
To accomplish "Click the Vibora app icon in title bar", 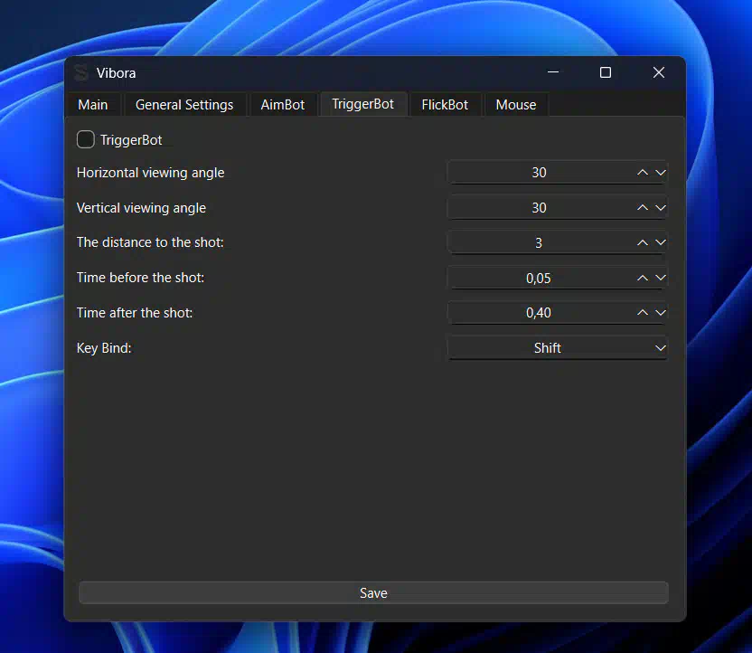I will pyautogui.click(x=82, y=72).
